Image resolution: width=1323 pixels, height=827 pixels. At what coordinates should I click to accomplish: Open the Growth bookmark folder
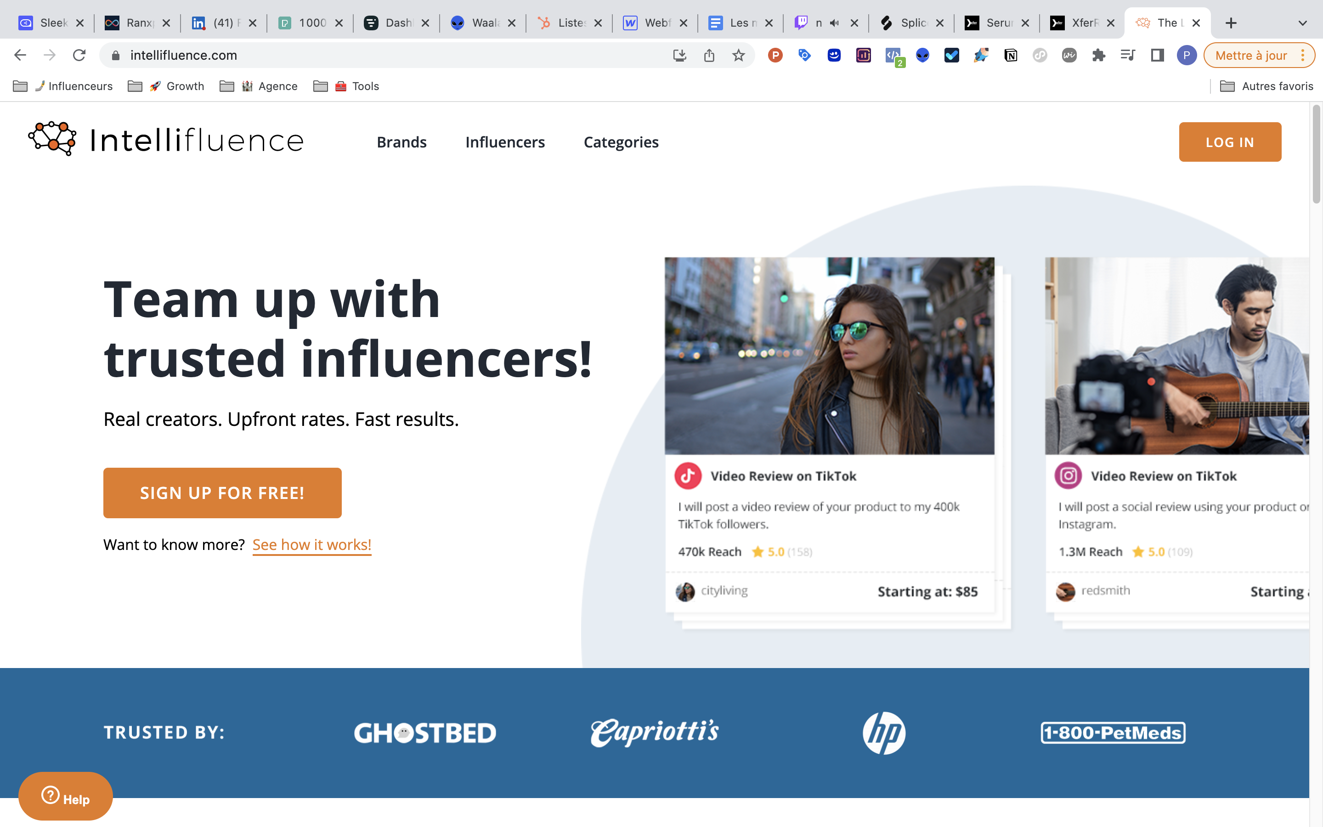tap(166, 86)
